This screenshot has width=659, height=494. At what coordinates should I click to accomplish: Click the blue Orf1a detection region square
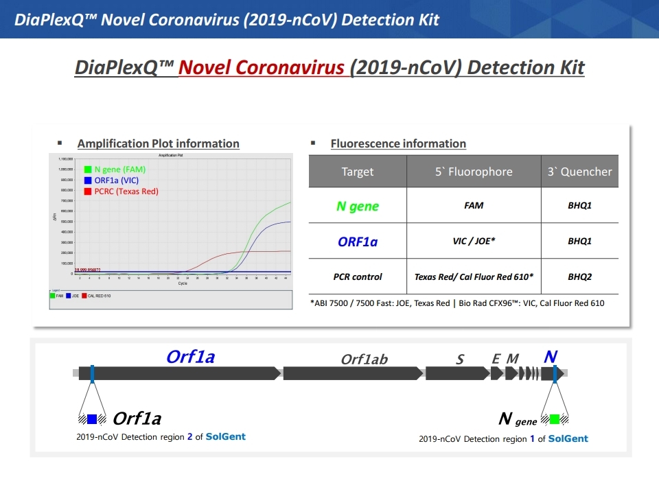(x=92, y=419)
